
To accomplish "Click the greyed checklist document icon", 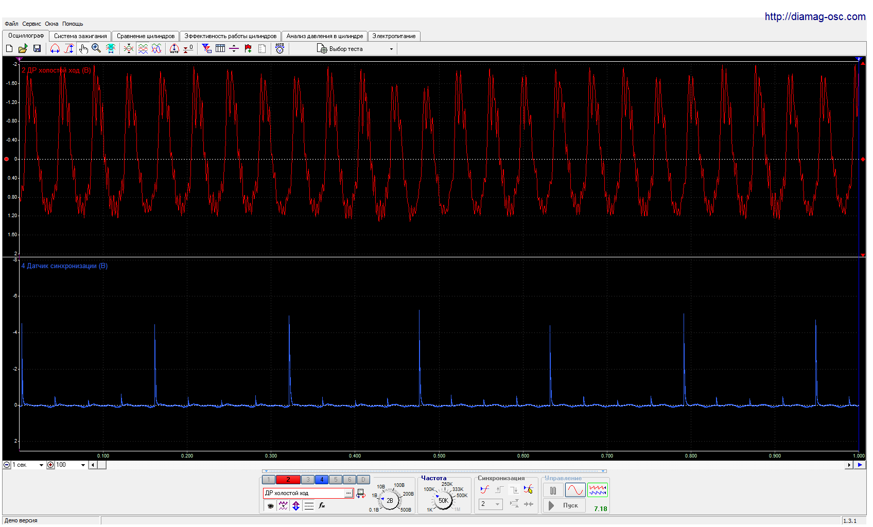I will point(262,48).
